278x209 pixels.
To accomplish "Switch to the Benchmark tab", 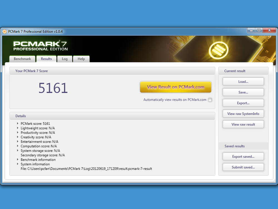I will click(22, 59).
